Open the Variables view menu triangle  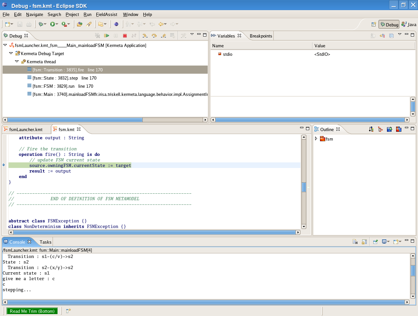click(x=400, y=34)
